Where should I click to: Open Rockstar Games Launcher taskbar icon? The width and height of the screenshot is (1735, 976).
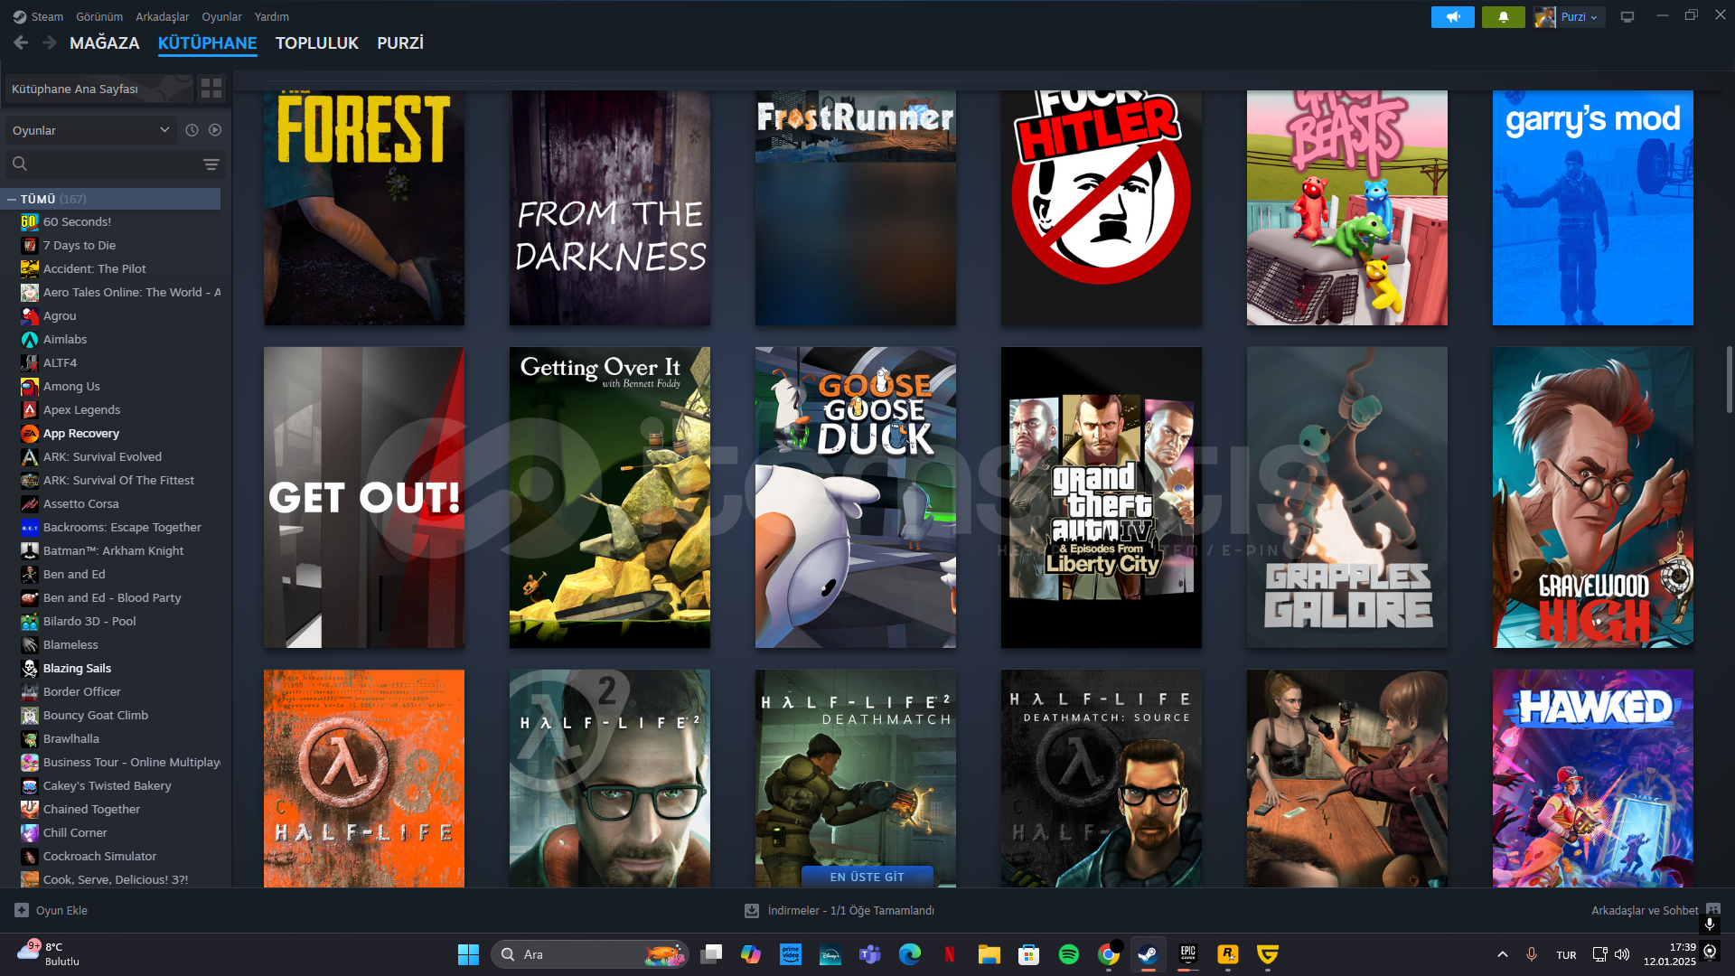tap(1228, 954)
